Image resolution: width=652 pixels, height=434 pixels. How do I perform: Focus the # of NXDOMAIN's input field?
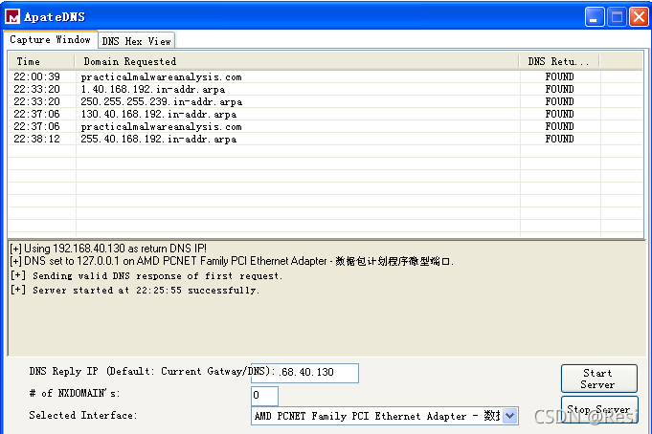point(264,396)
